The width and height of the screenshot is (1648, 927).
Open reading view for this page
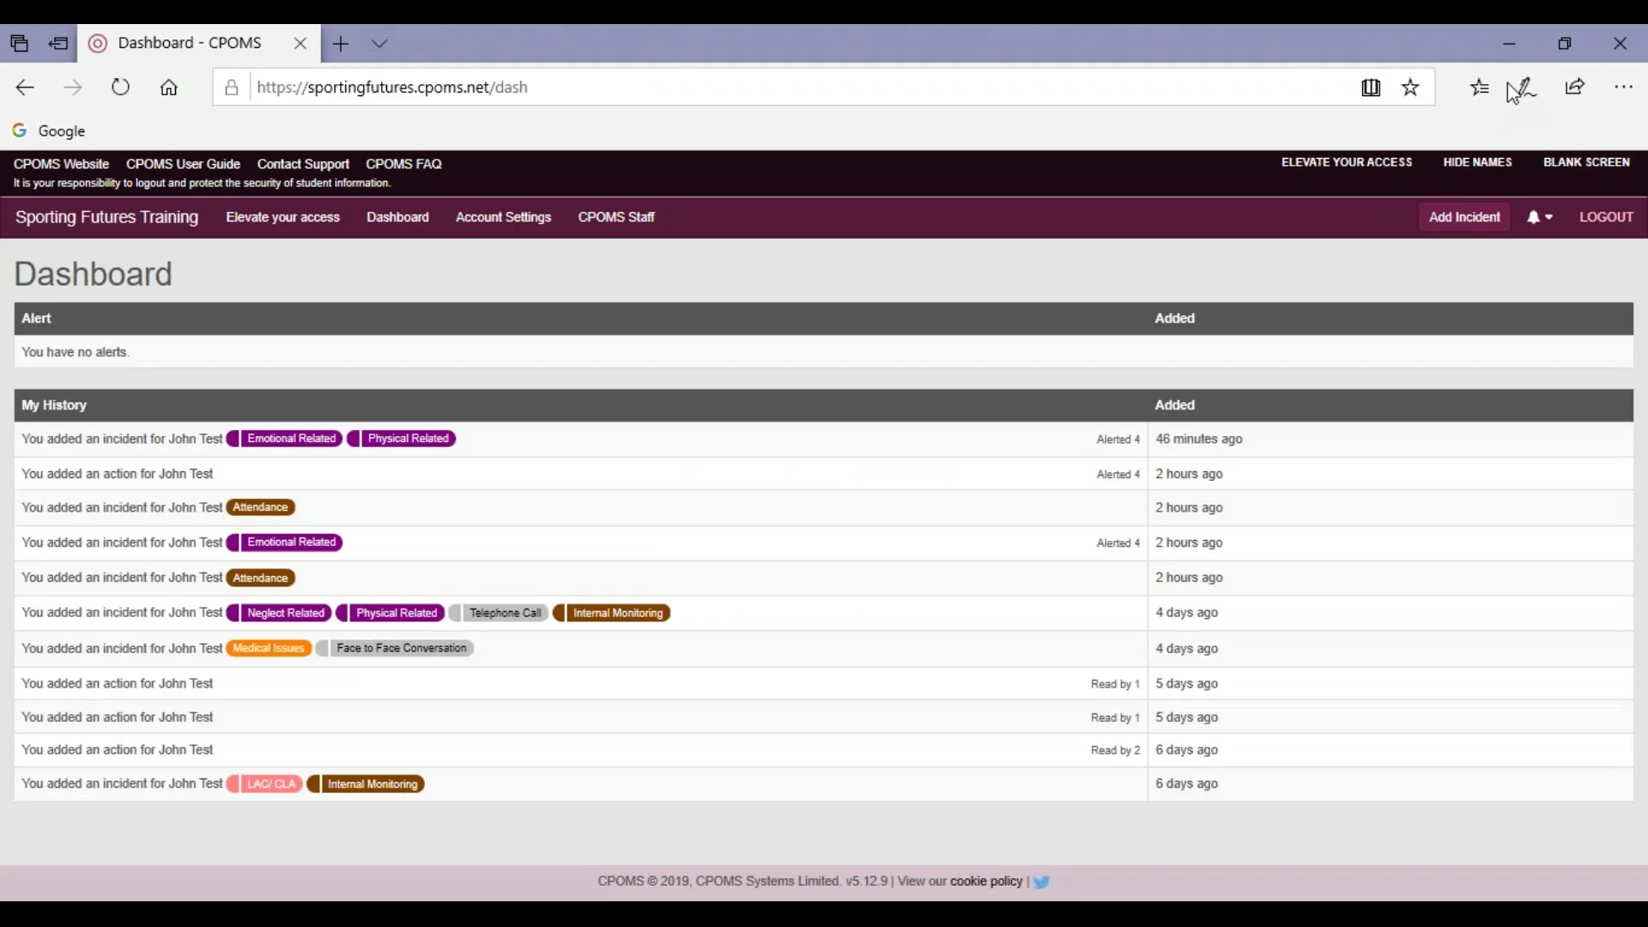(1371, 87)
